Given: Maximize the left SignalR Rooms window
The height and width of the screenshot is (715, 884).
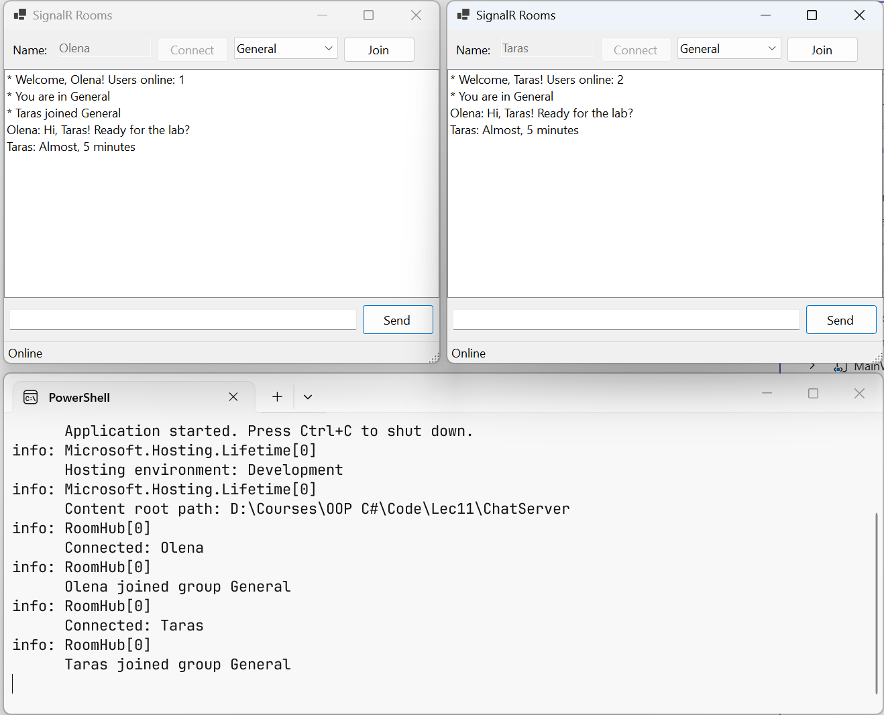Looking at the screenshot, I should click(369, 15).
